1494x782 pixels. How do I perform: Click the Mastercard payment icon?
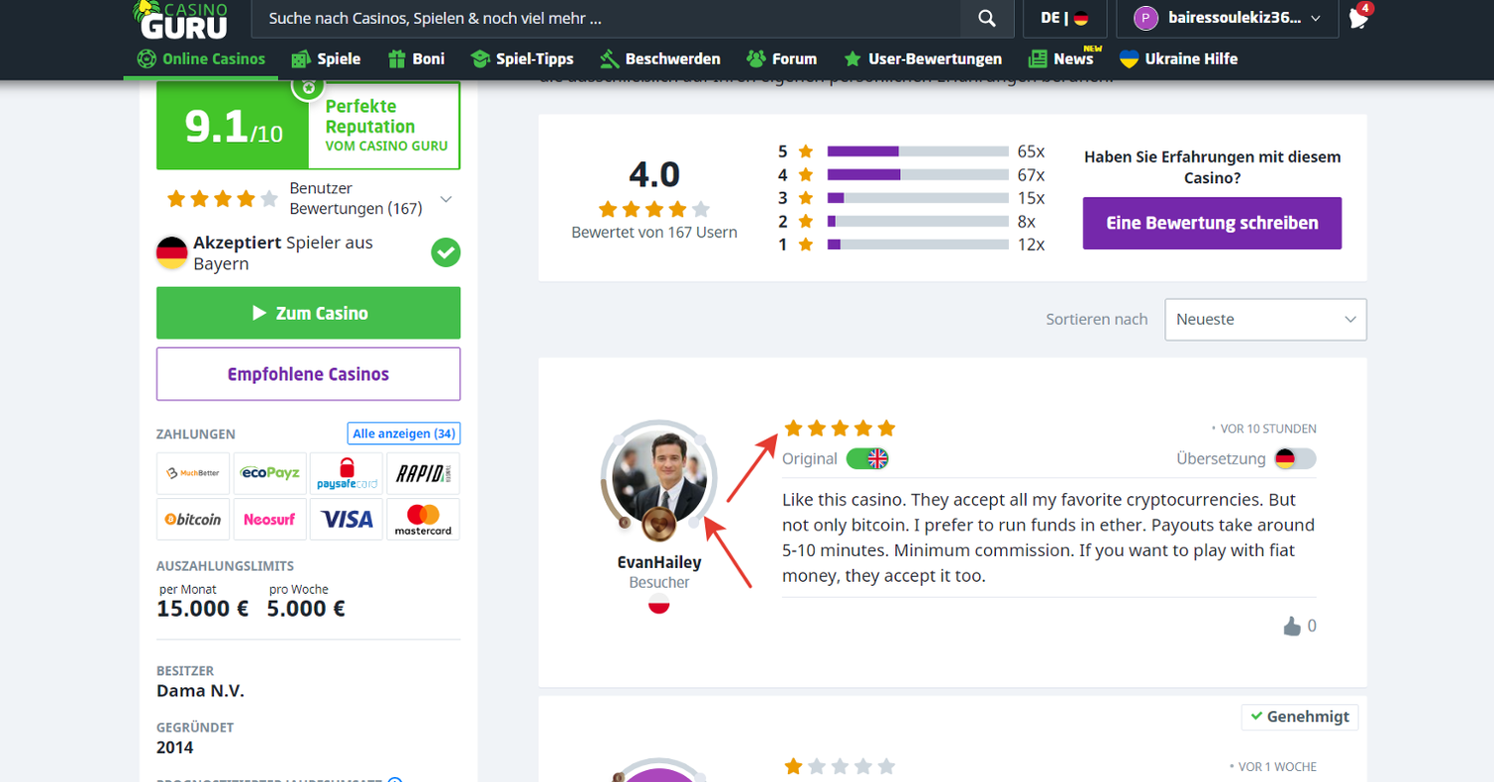click(423, 519)
